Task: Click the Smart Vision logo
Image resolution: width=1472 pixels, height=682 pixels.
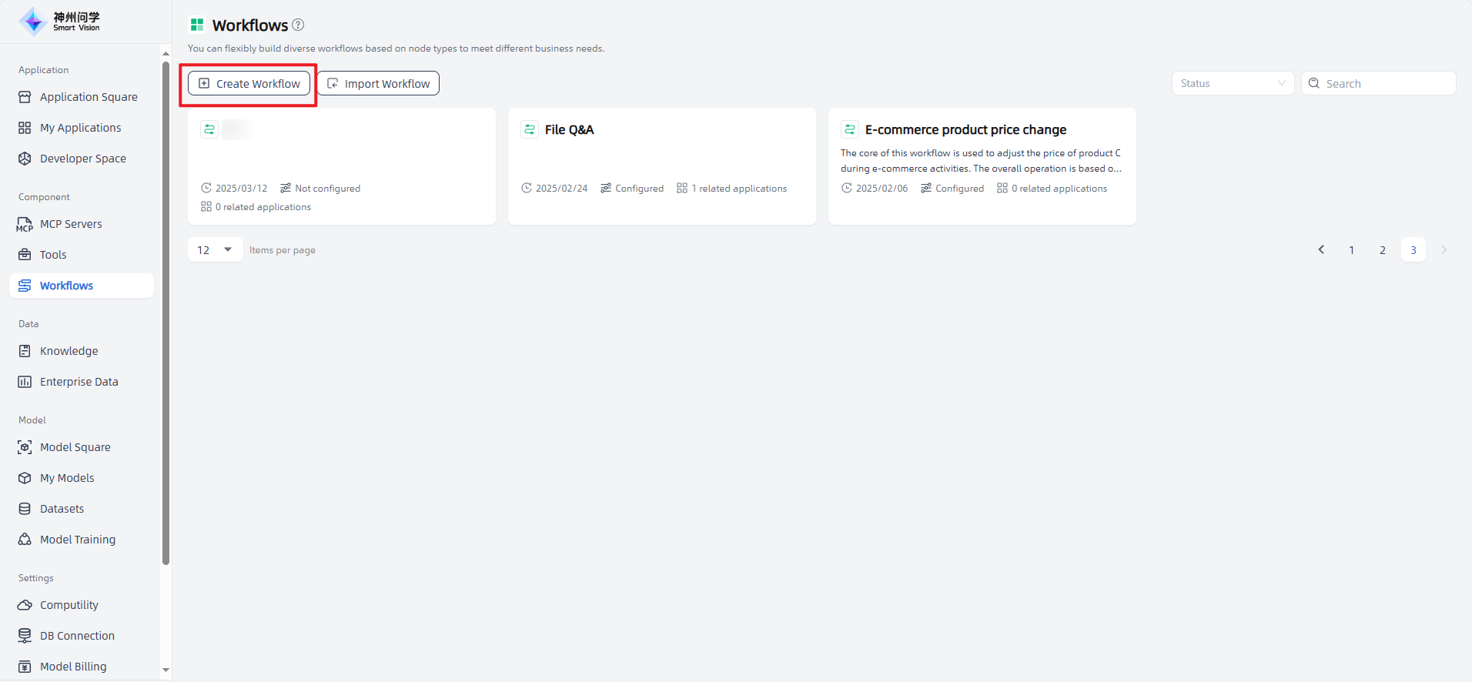Action: [x=60, y=22]
